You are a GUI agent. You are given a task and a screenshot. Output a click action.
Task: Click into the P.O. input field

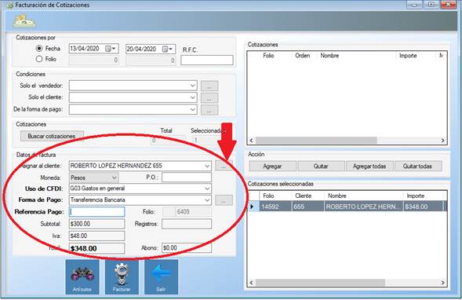(x=187, y=177)
